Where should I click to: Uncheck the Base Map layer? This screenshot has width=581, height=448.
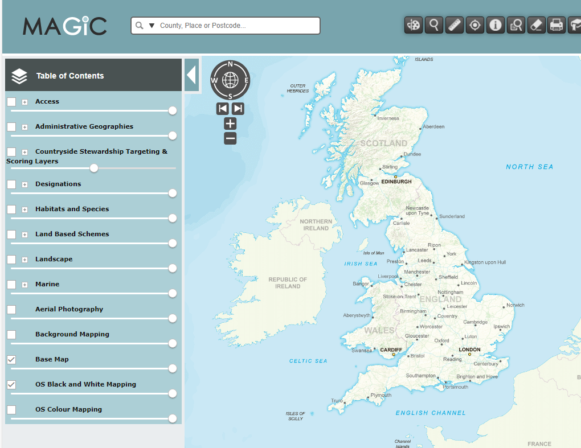point(11,359)
